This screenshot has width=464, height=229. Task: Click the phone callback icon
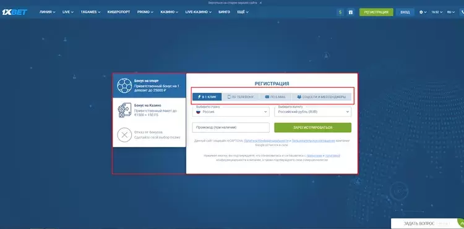click(x=462, y=12)
